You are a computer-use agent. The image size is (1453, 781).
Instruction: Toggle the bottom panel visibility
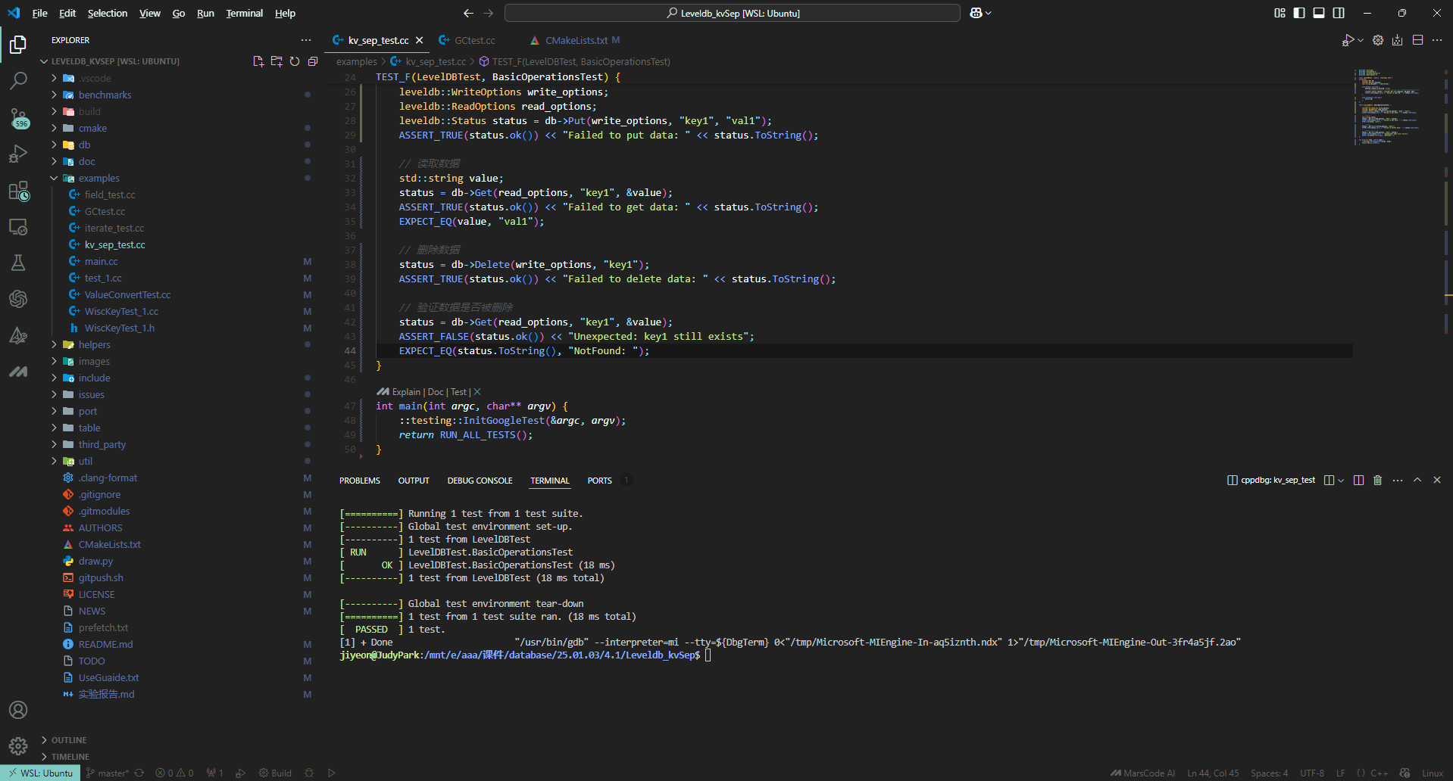1319,13
